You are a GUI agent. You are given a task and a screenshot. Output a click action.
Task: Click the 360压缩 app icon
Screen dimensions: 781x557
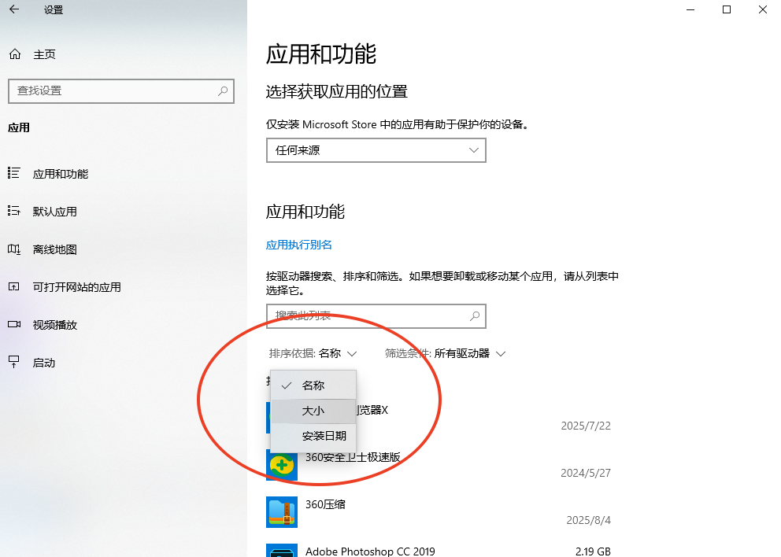[281, 511]
